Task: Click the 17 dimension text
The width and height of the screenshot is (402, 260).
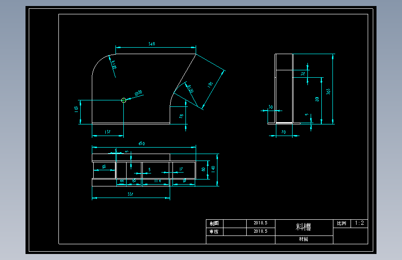Action: tap(181, 169)
